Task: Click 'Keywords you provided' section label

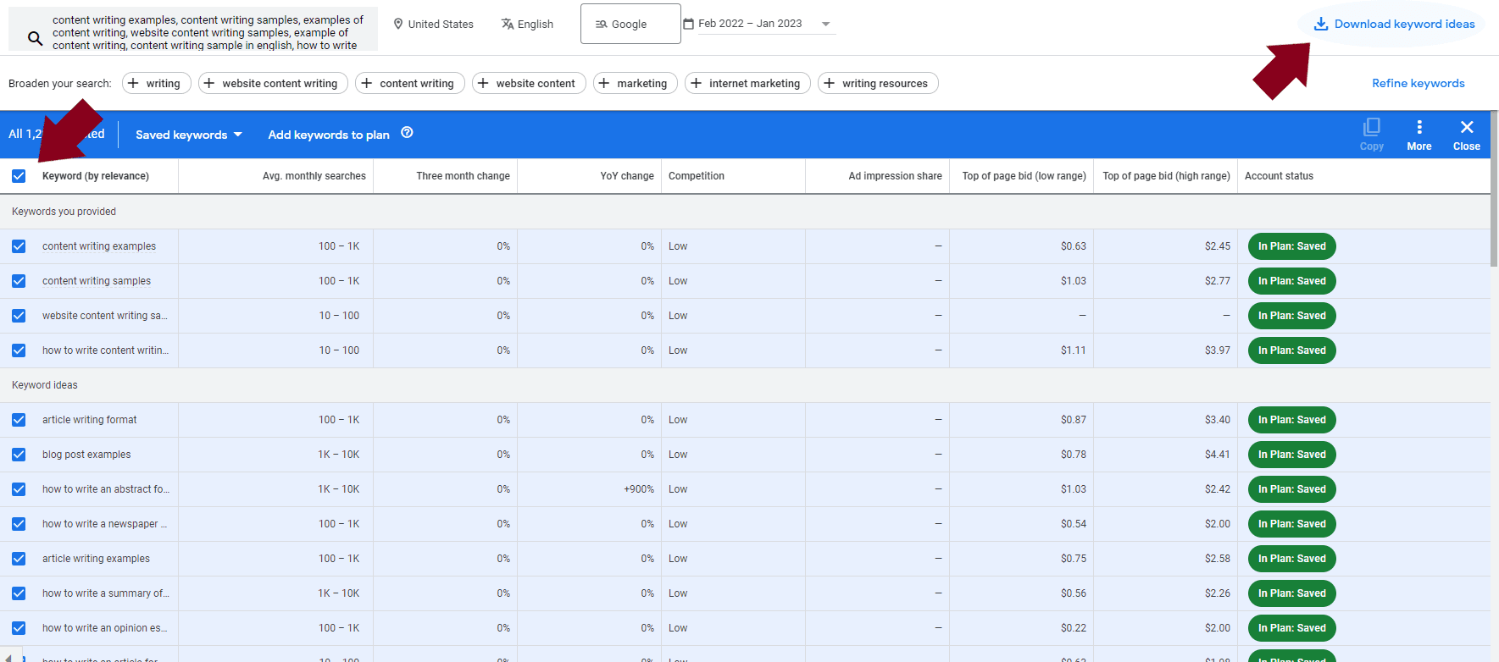Action: point(64,212)
